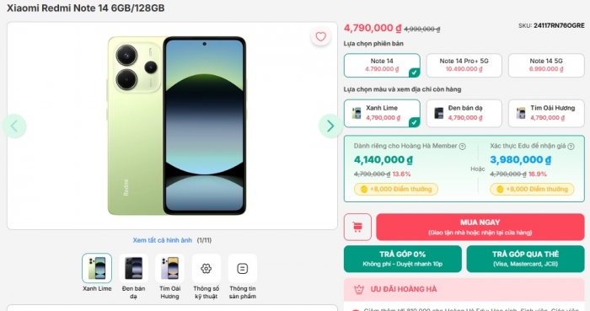Add product to wishlist with heart icon

(320, 36)
